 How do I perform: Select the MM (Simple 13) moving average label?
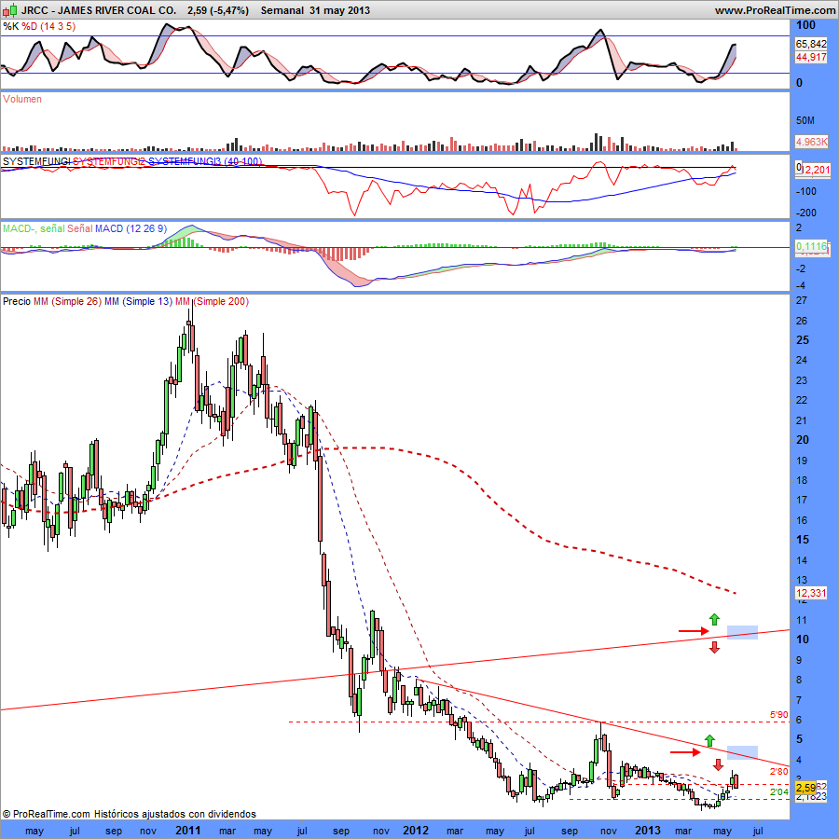coord(138,301)
